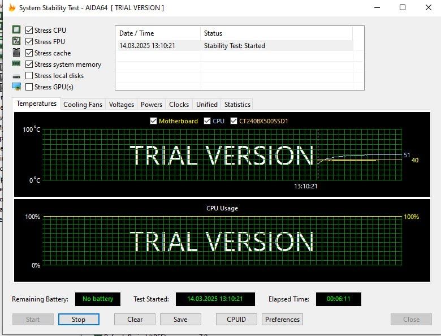Click the 'No battery' remaining battery field
The height and width of the screenshot is (336, 441).
click(98, 299)
